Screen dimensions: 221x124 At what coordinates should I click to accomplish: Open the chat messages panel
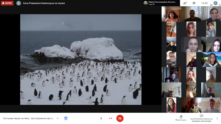point(194,3)
